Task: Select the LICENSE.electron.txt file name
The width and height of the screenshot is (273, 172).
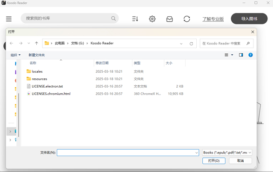Action: [x=47, y=86]
